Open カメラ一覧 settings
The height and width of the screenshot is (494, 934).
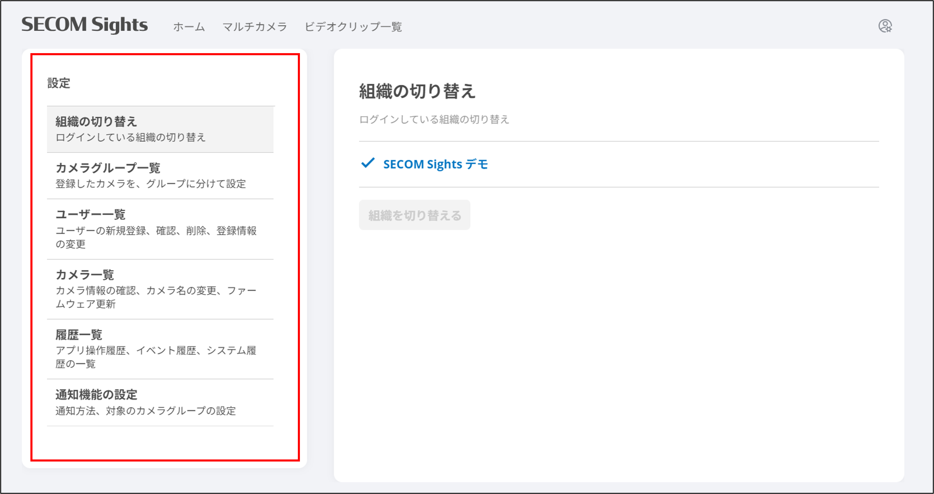[160, 289]
